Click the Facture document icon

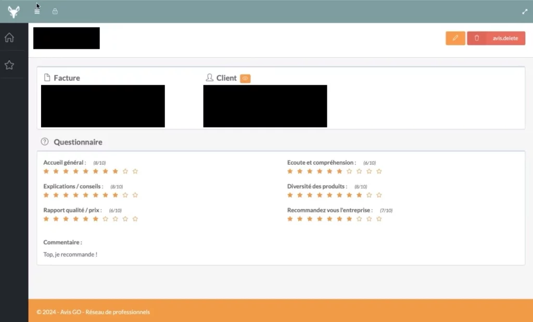pyautogui.click(x=47, y=78)
